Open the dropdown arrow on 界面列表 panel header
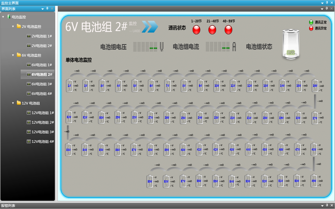335x209 pixels. [x=42, y=9]
